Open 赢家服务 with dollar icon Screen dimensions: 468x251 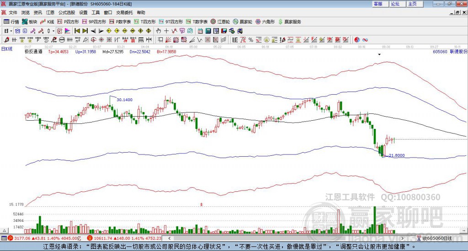(289, 22)
